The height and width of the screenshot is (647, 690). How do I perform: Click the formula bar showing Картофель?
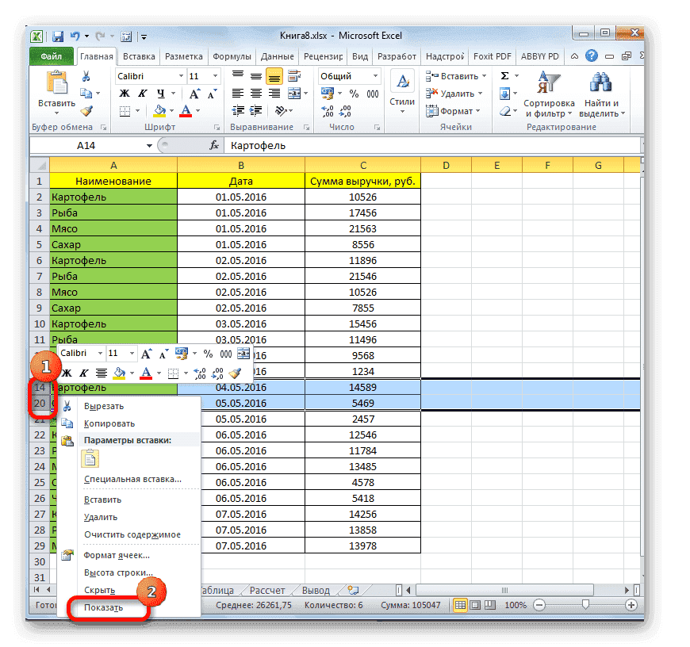tap(317, 145)
